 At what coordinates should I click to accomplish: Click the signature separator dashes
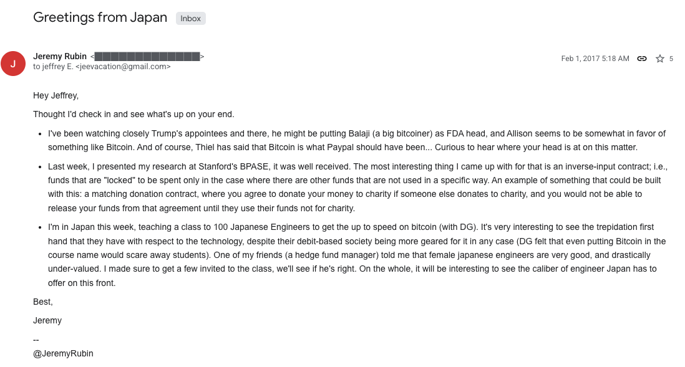click(36, 340)
